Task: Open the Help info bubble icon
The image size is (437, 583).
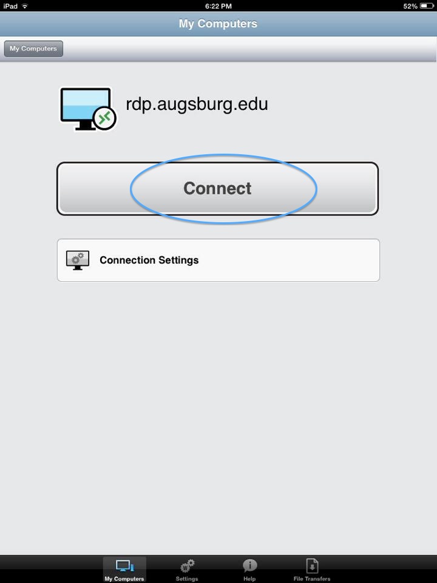Action: tap(249, 566)
